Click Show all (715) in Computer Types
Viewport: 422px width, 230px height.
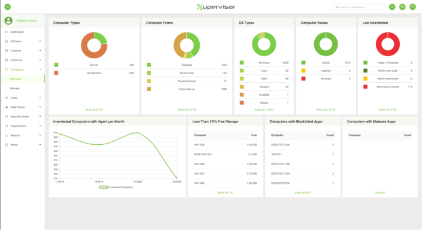tap(94, 110)
